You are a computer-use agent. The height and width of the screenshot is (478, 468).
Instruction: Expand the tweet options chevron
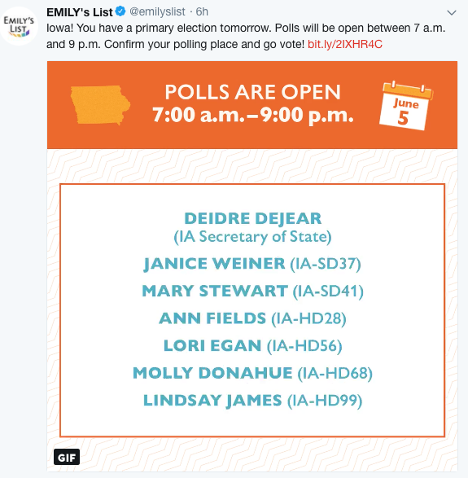(451, 12)
